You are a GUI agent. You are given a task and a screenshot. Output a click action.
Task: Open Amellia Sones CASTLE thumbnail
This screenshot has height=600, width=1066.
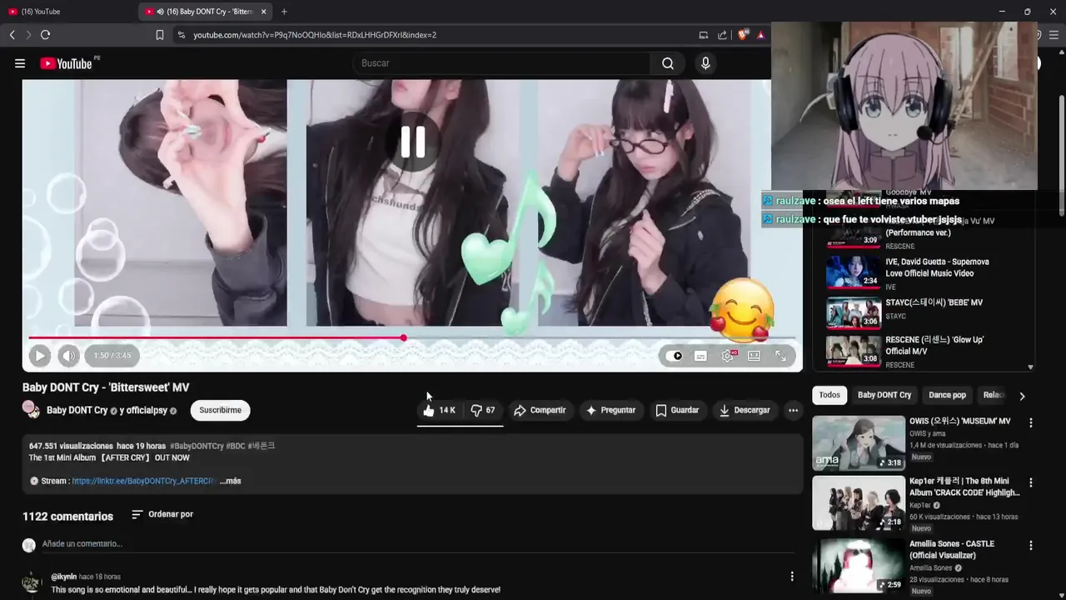click(x=859, y=566)
